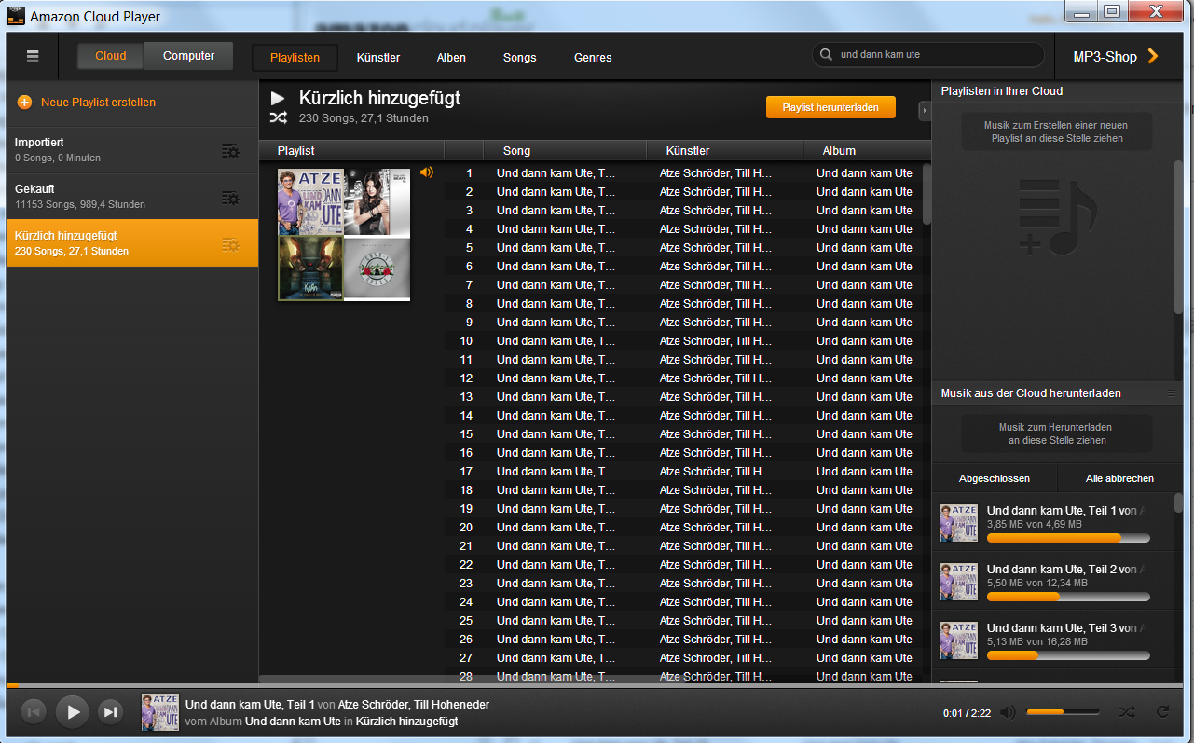
Task: Open settings gear for Gekauft playlist
Action: pyautogui.click(x=230, y=198)
